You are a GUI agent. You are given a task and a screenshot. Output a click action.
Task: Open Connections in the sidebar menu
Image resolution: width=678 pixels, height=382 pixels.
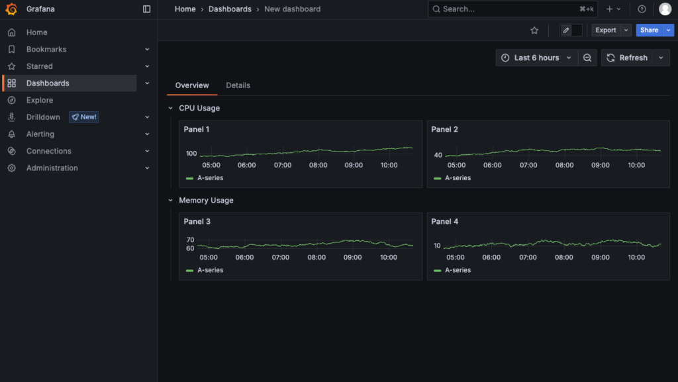(48, 151)
